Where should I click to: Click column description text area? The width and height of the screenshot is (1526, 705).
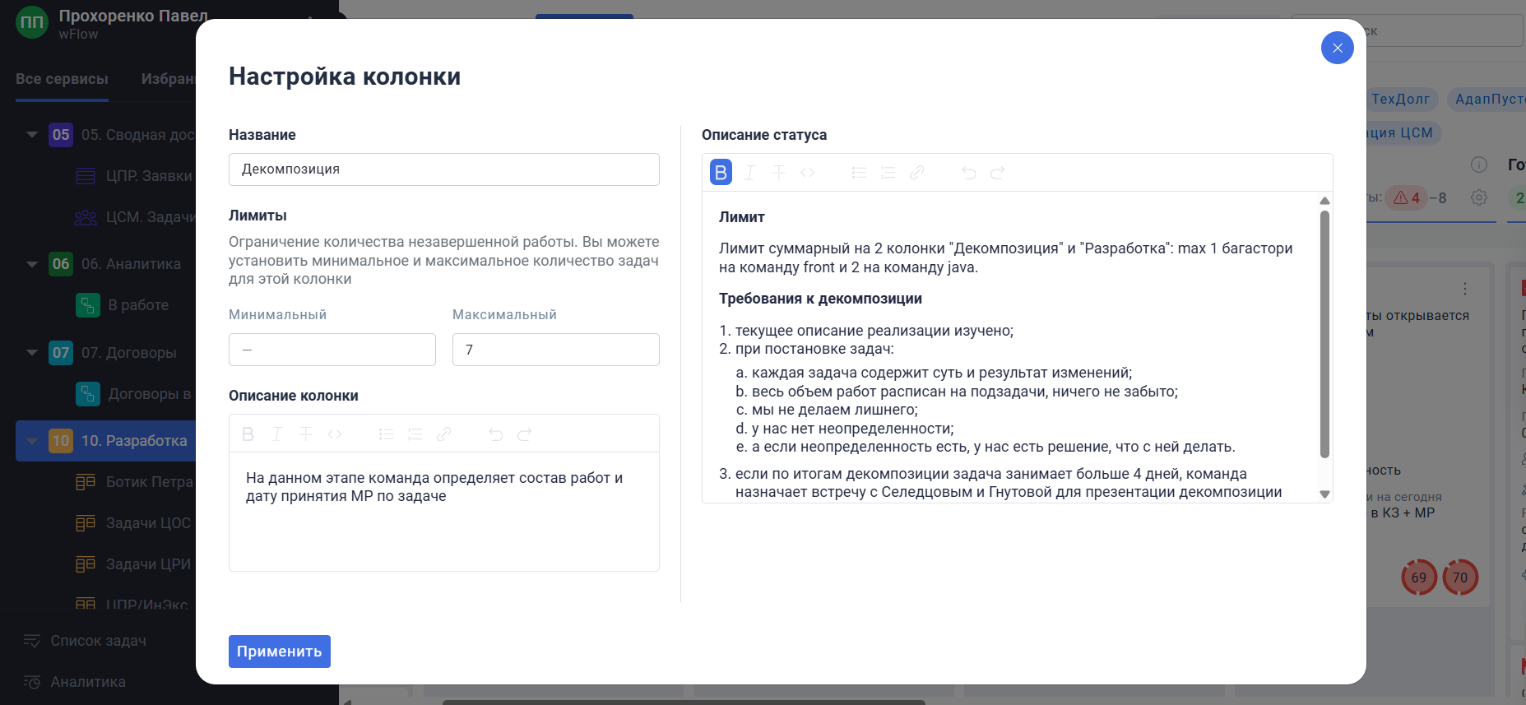point(444,512)
